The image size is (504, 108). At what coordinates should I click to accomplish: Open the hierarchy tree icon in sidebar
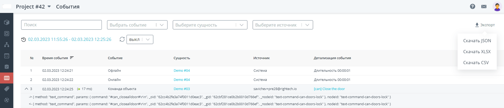click(x=7, y=45)
